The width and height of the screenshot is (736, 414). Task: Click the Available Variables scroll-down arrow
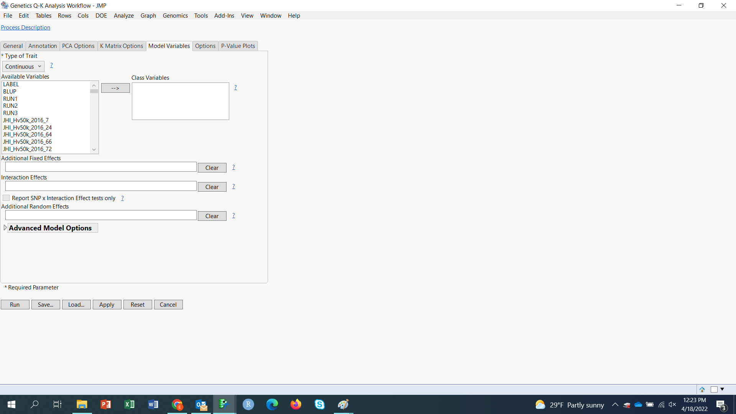(x=94, y=150)
